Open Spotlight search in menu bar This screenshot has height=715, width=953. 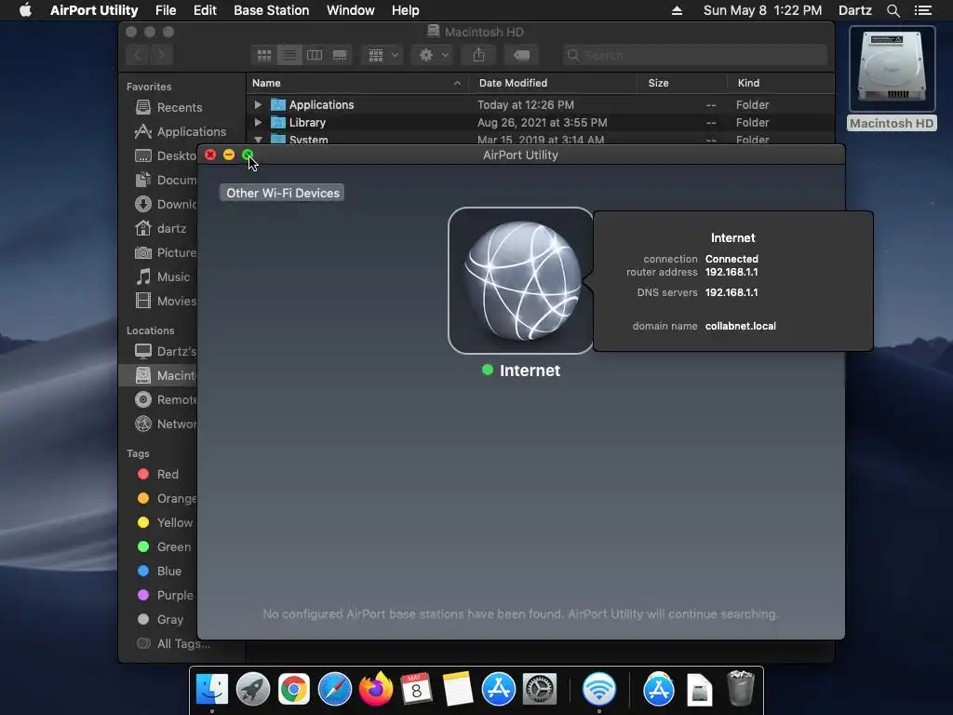tap(893, 10)
